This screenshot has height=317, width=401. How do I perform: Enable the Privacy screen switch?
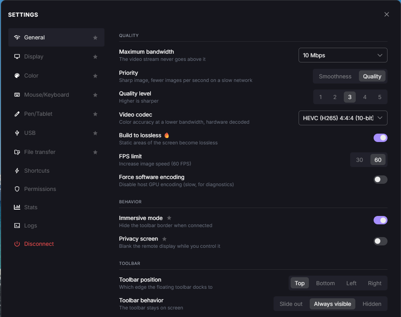[380, 241]
